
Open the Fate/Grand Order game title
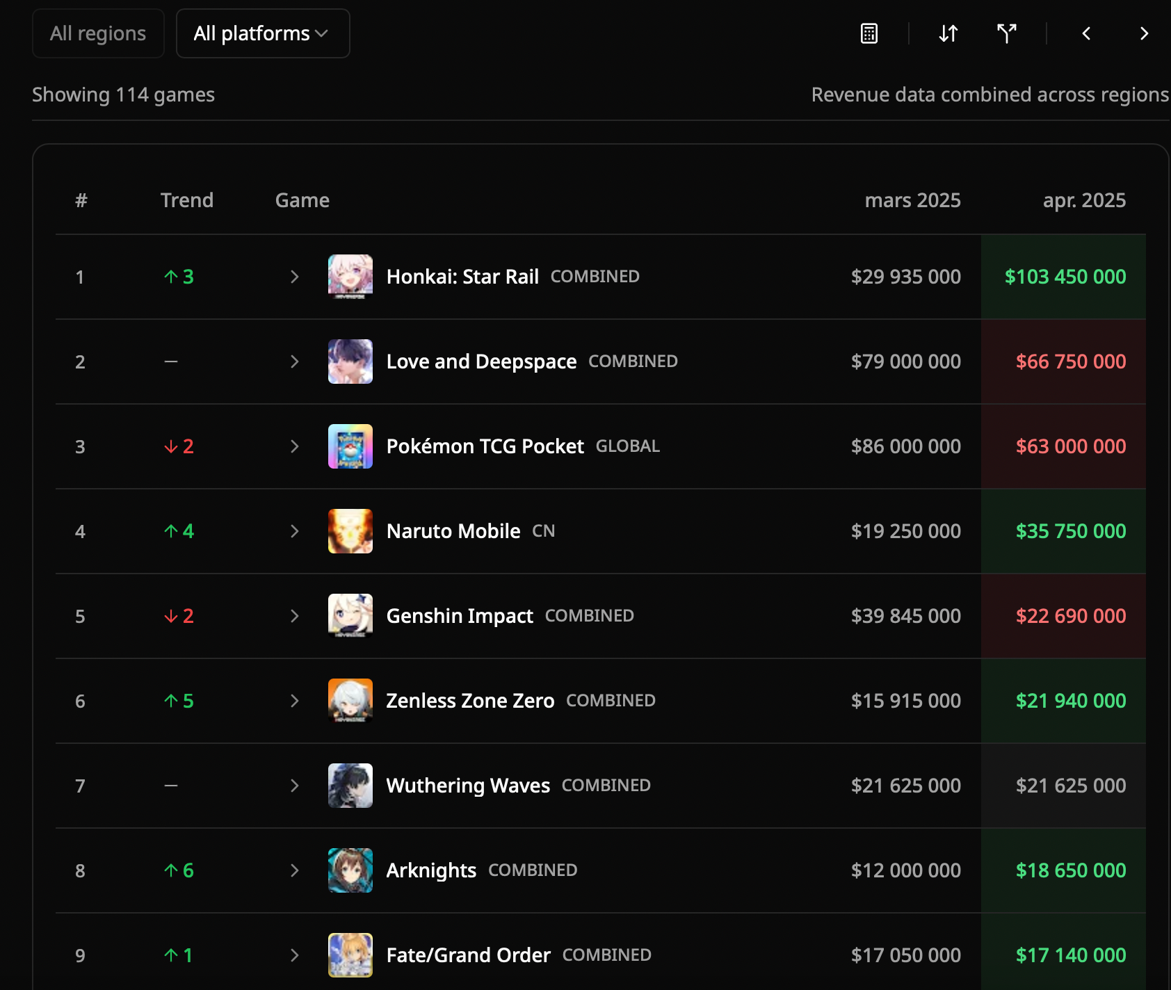click(x=468, y=955)
